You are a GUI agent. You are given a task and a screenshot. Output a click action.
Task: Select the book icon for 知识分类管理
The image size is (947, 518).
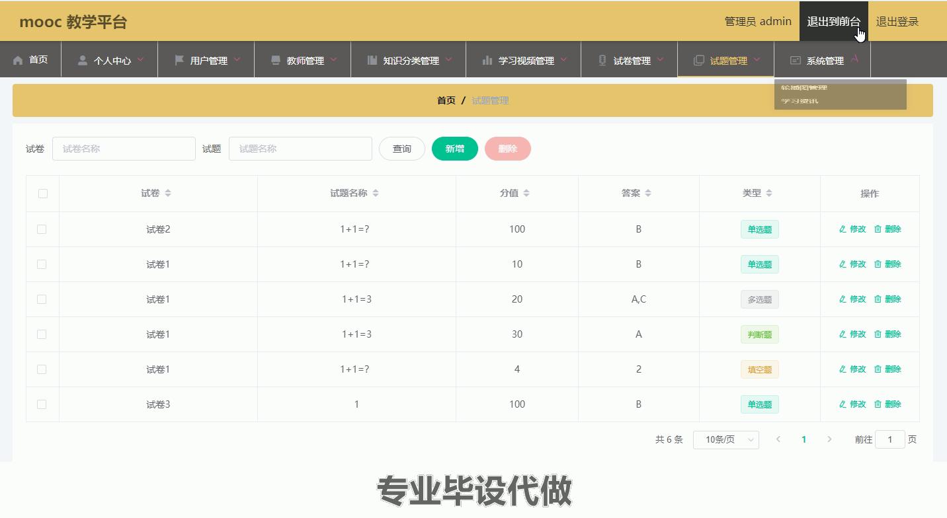point(372,60)
